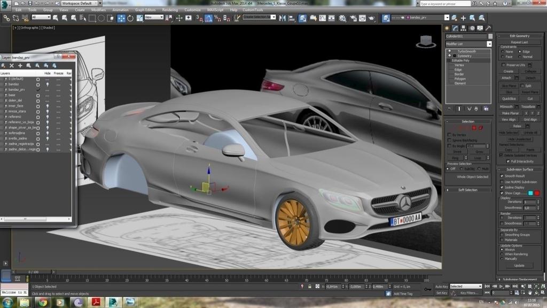The image size is (547, 308).
Task: Click the Align tool icon
Action: click(291, 18)
